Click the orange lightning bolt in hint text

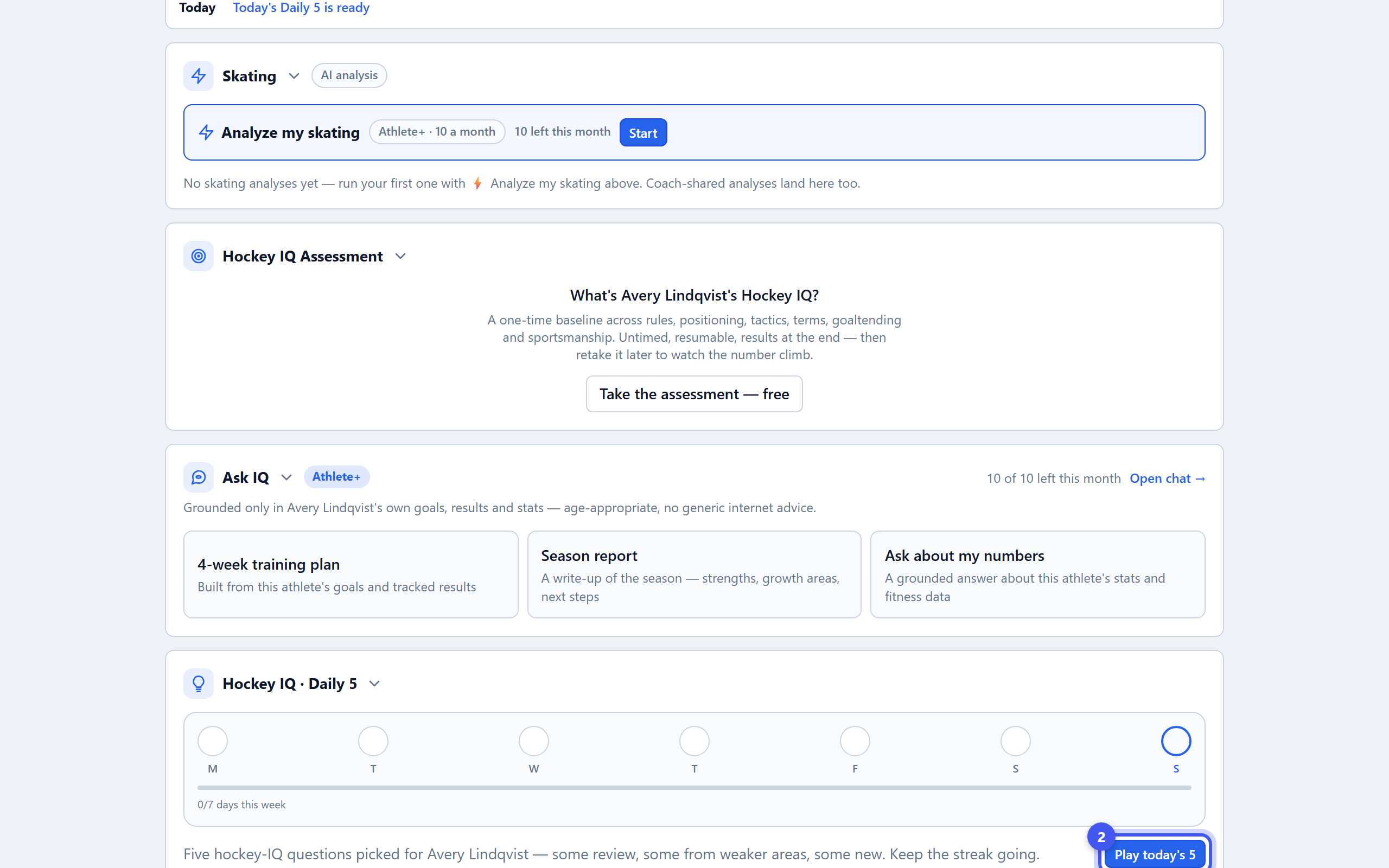[x=477, y=183]
